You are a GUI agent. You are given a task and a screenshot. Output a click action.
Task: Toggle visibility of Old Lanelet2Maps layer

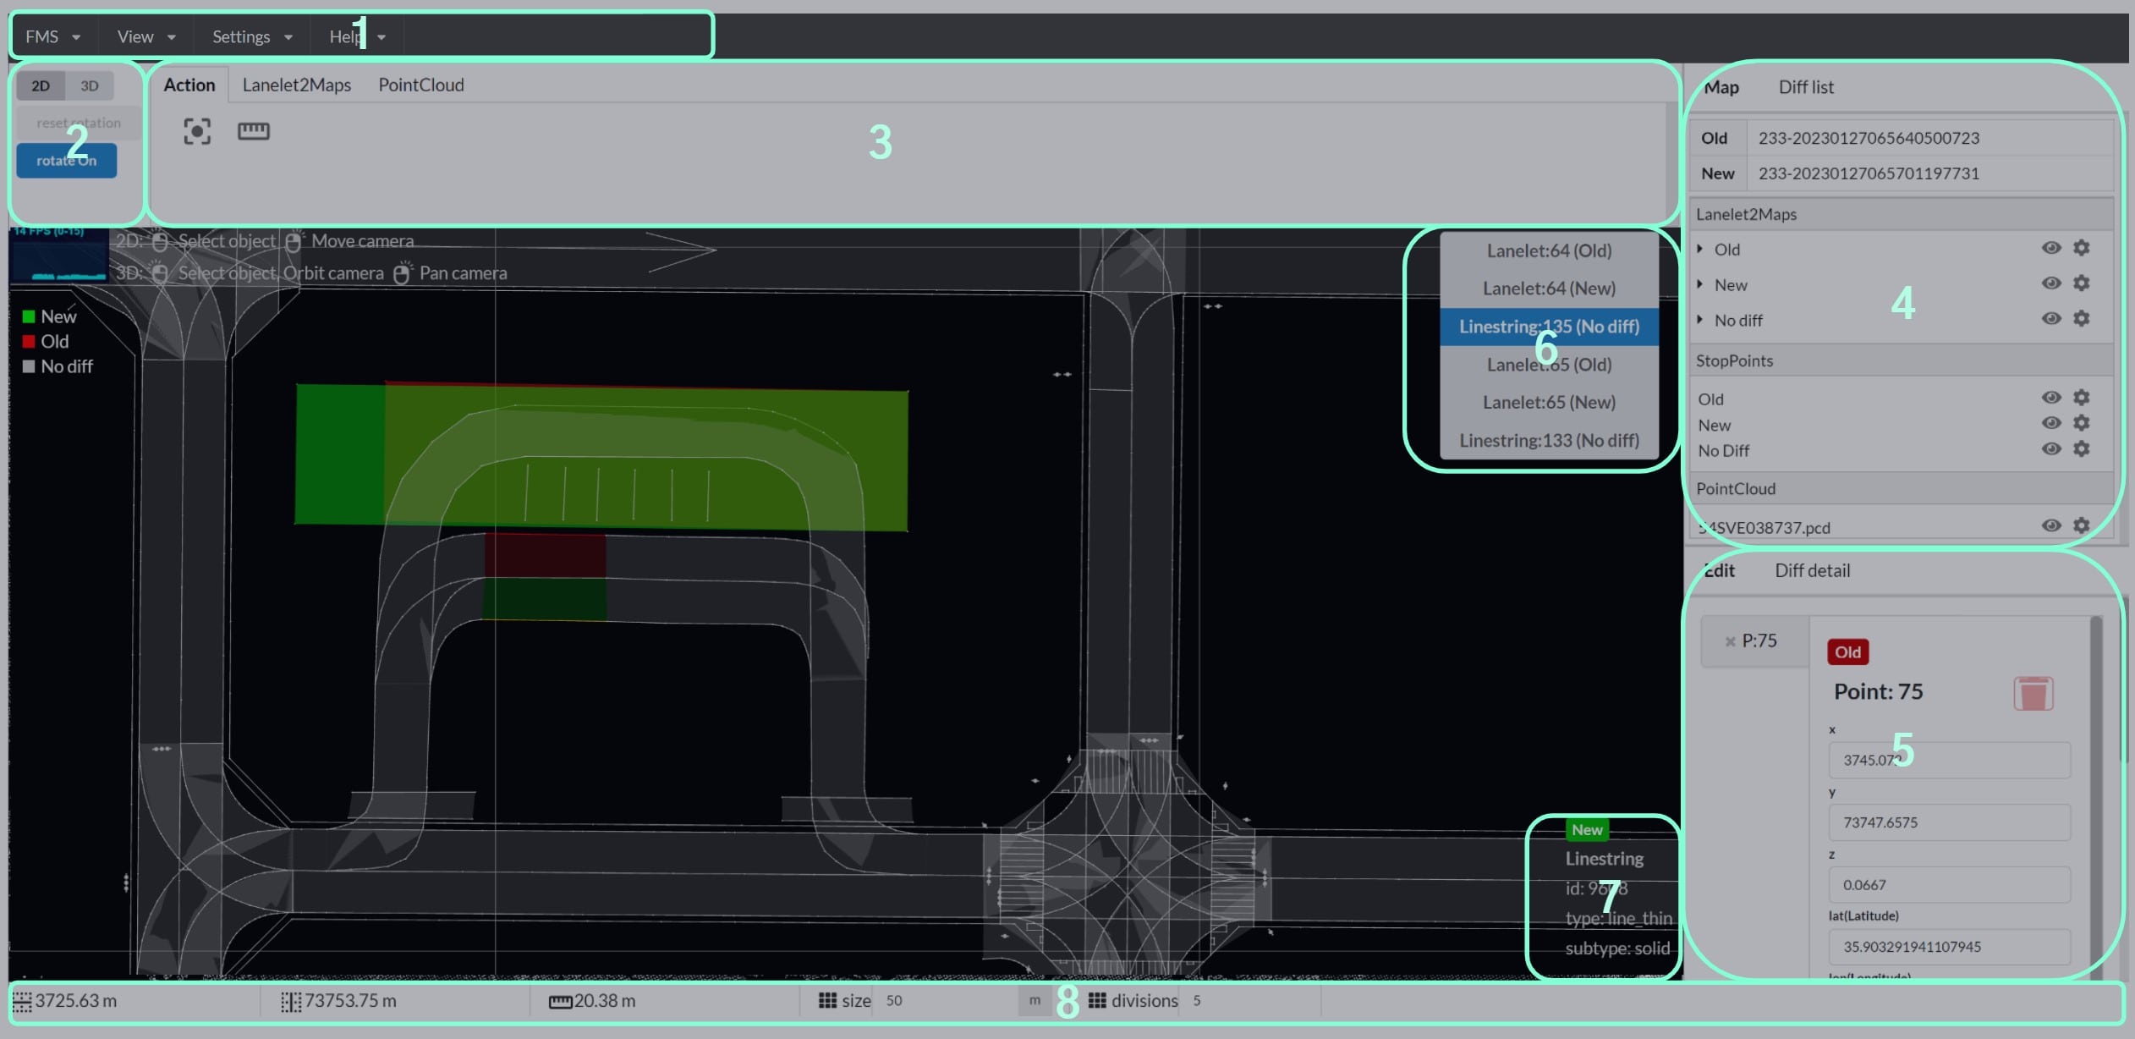(x=2050, y=248)
